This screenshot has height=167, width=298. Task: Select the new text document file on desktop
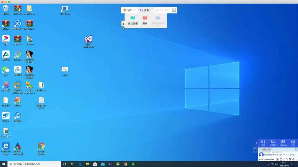(41, 103)
